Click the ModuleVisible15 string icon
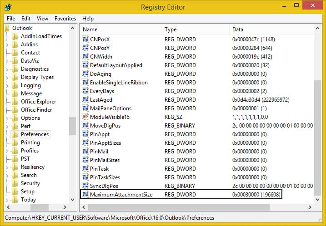This screenshot has width=326, height=226. pyautogui.click(x=85, y=117)
